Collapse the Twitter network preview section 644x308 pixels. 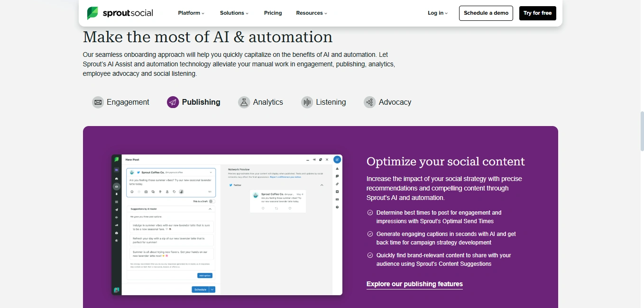point(322,185)
